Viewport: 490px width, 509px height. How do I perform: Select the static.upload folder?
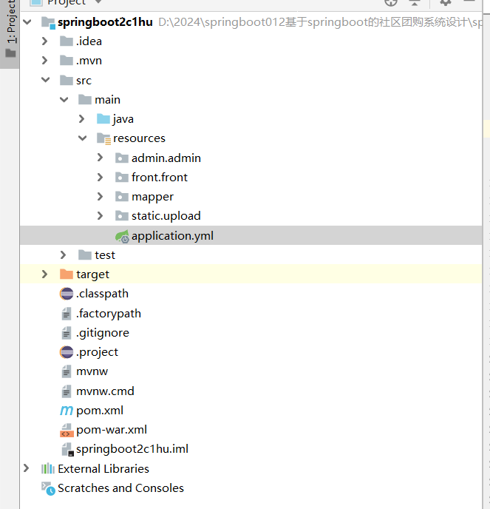166,216
